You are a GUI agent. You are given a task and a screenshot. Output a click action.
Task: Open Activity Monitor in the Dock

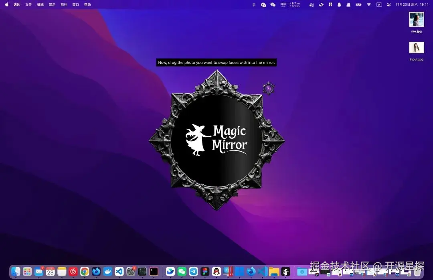point(142,272)
